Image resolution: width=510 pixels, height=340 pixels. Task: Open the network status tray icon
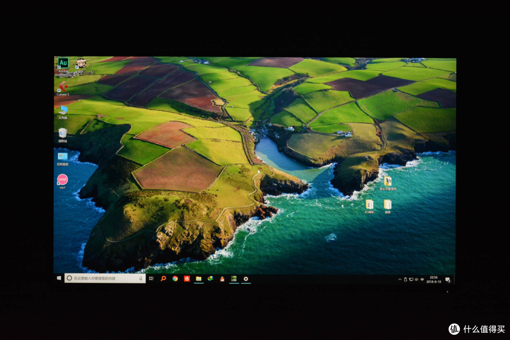[x=411, y=279]
